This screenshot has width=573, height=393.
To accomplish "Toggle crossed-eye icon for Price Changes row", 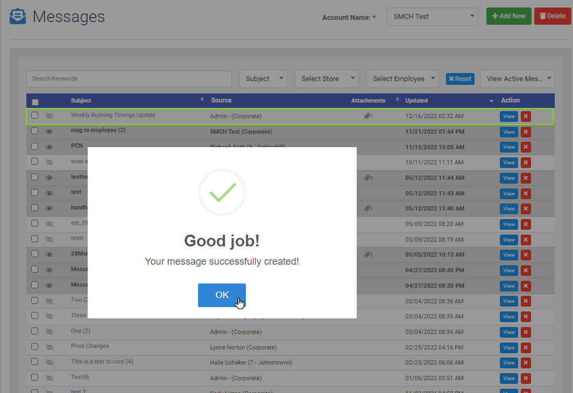I will point(49,347).
